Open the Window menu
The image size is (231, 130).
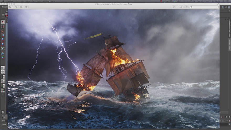(46, 1)
